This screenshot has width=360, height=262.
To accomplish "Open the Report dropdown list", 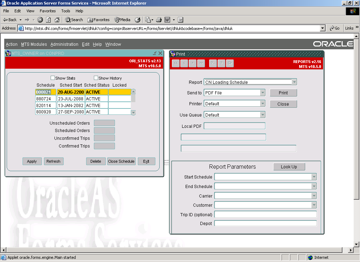I will click(x=294, y=82).
